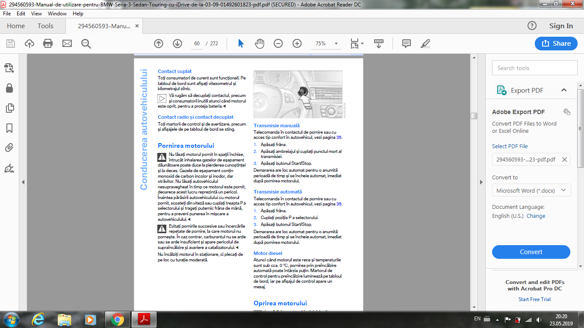Follow page 35 link under Transmisie manuală
The width and height of the screenshot is (584, 328).
339,138
